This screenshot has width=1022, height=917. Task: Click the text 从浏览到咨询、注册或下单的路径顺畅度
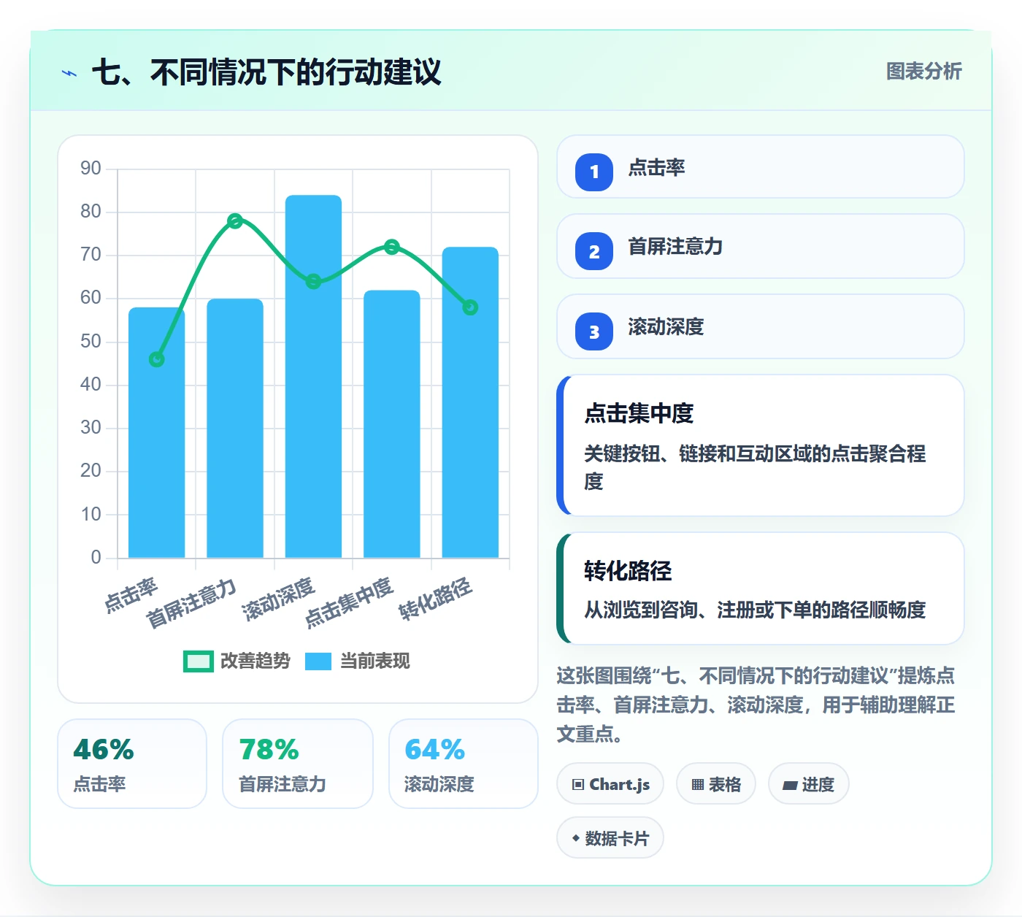[755, 610]
